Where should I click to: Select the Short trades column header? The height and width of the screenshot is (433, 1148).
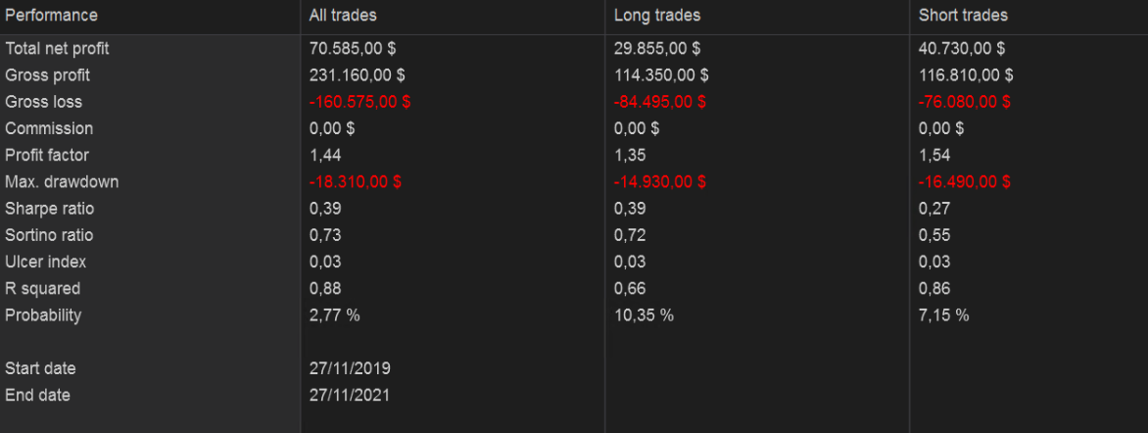coord(963,16)
